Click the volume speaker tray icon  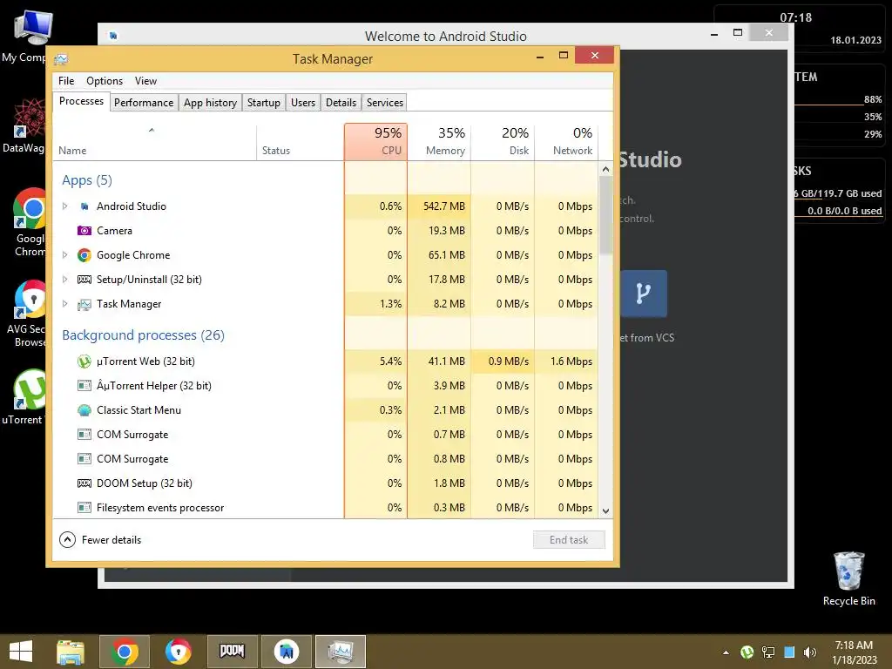click(809, 652)
